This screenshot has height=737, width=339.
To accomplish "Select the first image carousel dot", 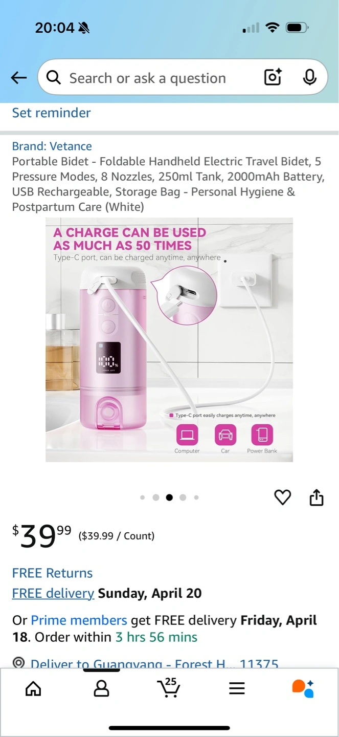I will [x=142, y=497].
